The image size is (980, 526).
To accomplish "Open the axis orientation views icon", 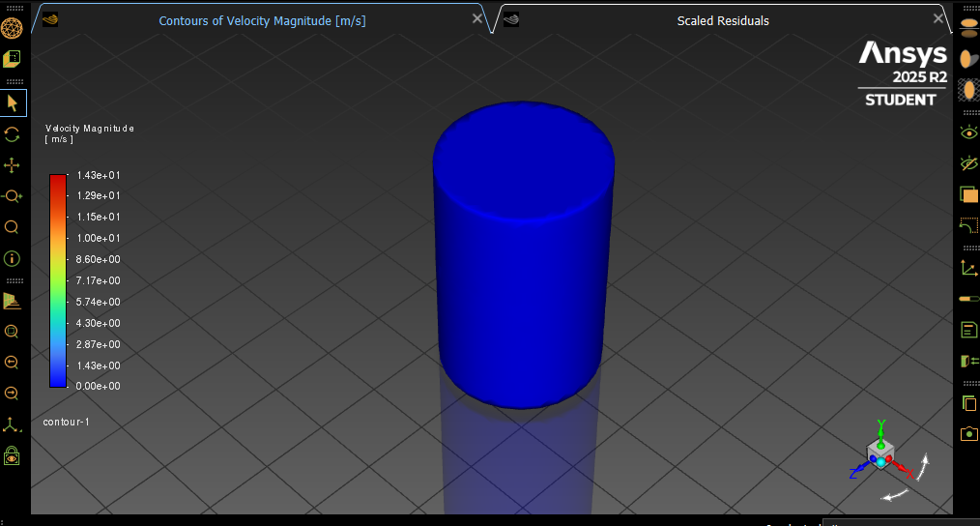I will coord(12,425).
